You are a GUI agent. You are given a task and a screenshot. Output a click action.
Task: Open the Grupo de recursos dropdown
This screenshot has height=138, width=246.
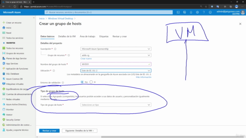116,55
